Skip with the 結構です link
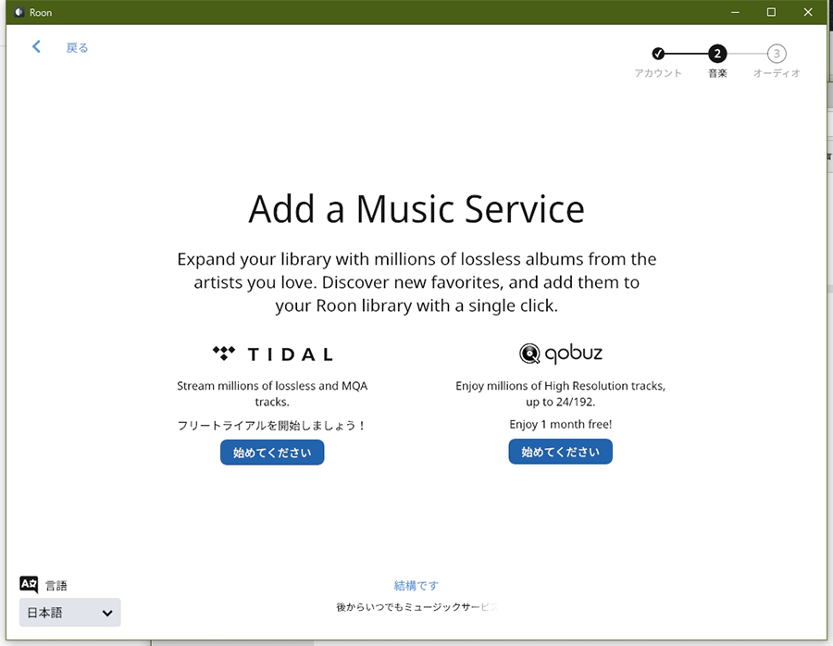This screenshot has width=833, height=646. coord(416,586)
